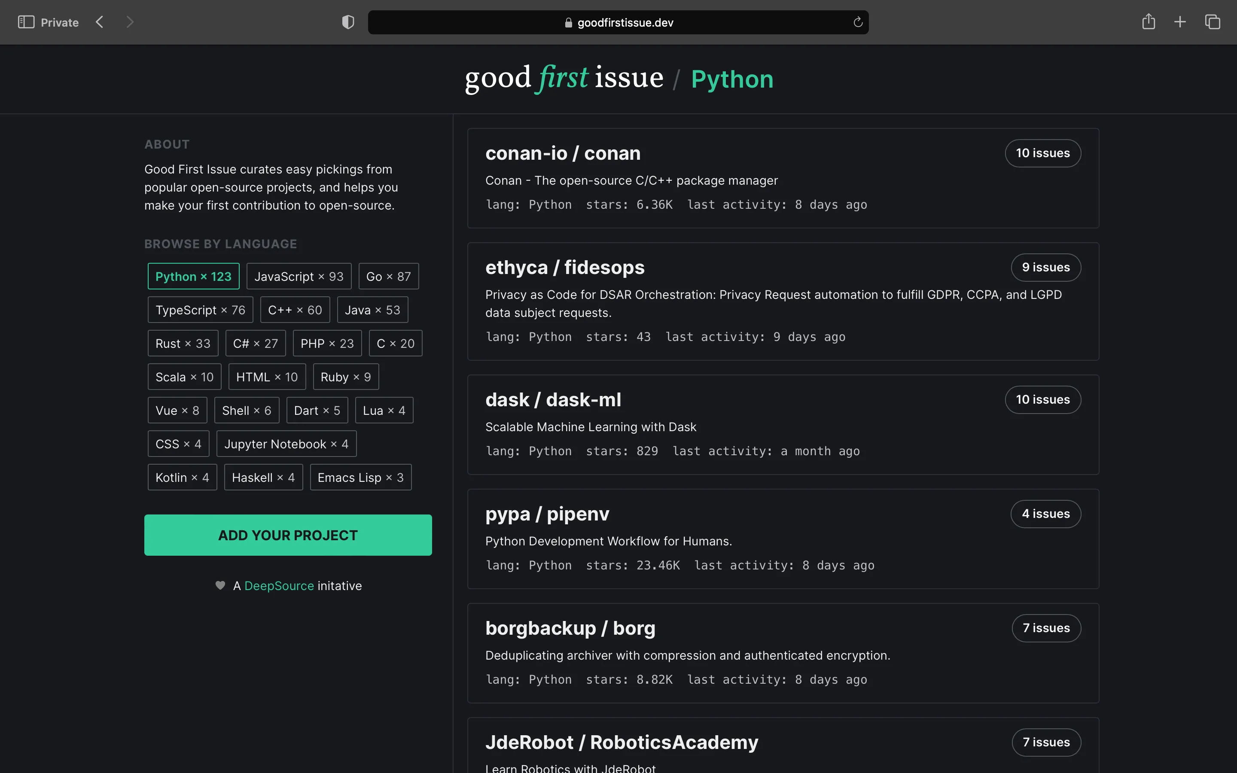Image resolution: width=1237 pixels, height=773 pixels.
Task: Click the 'stars: 829' text
Action: (x=622, y=451)
